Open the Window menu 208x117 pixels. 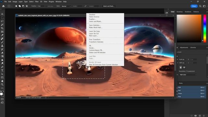(x=58, y=2)
